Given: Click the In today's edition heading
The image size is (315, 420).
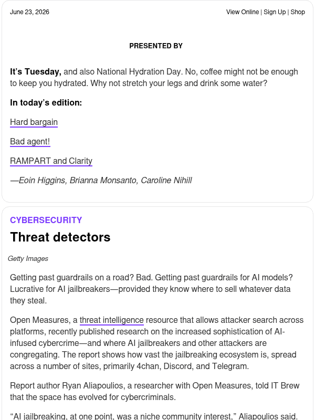Looking at the screenshot, I should [46, 102].
